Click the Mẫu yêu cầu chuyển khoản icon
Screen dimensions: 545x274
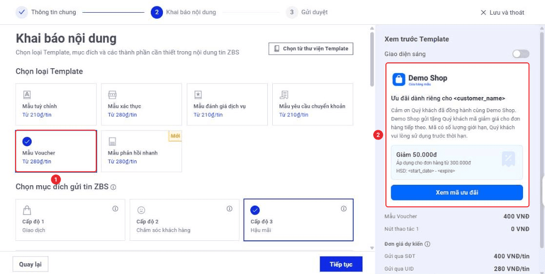point(283,95)
